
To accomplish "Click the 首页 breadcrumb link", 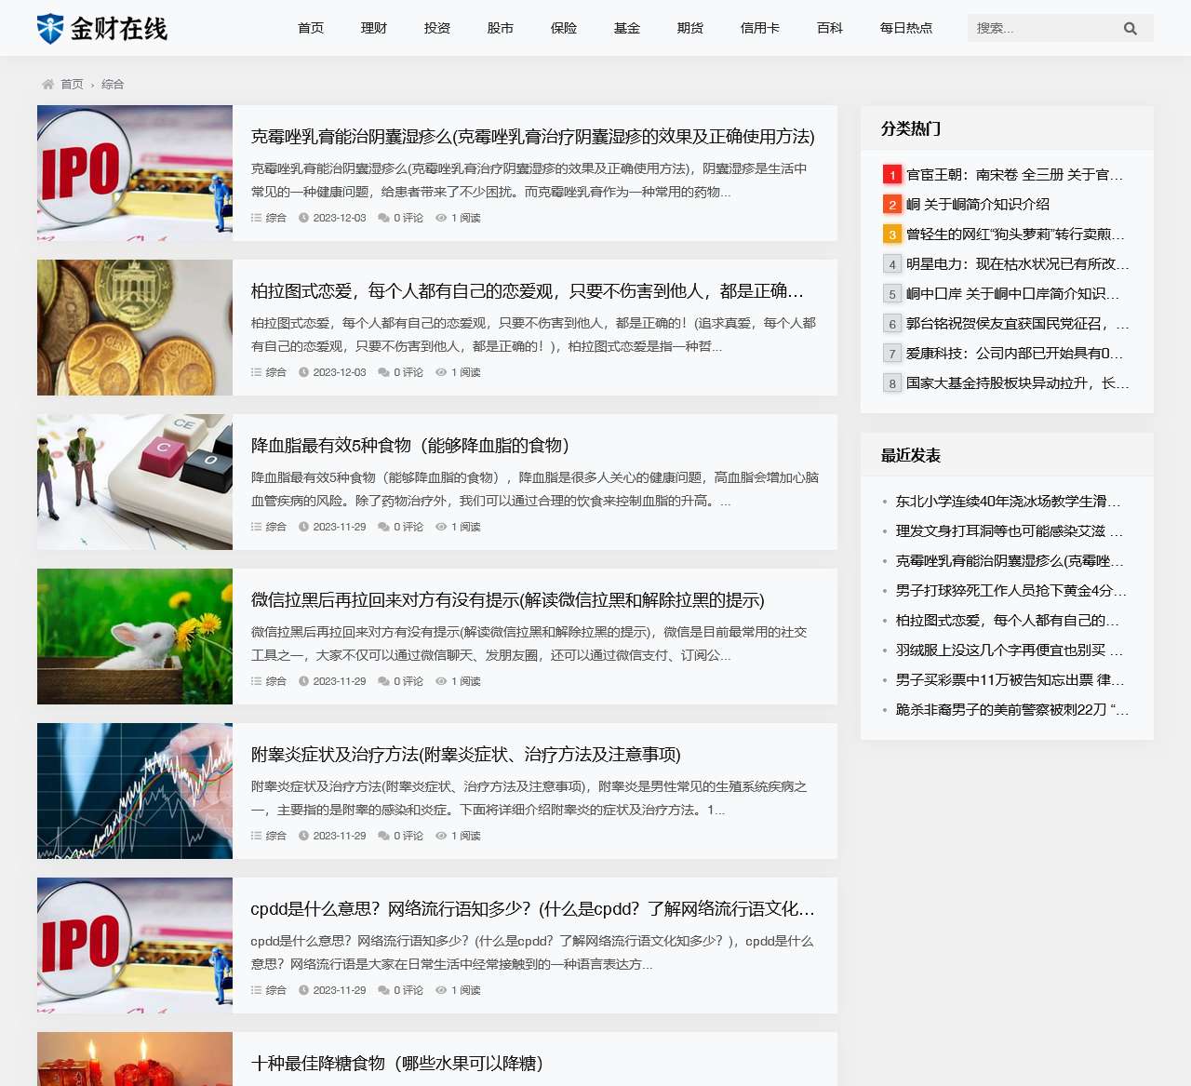I will click(72, 84).
